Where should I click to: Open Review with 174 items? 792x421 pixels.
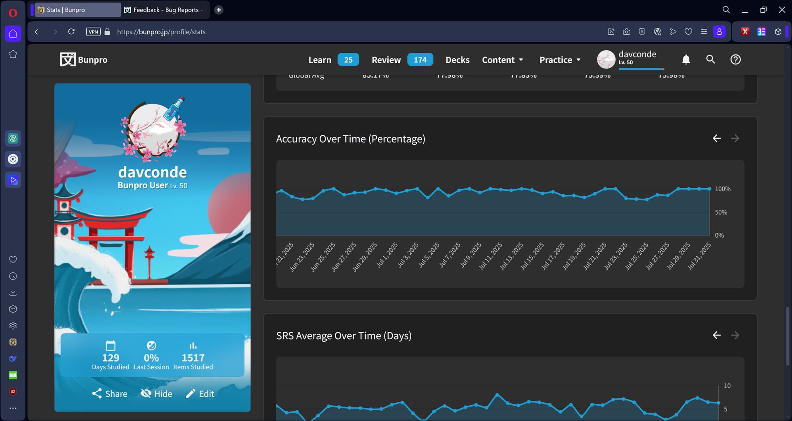[402, 60]
